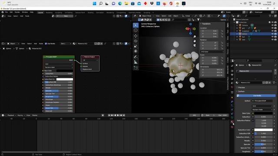Select the Scale tool in viewport toolbar

tap(136, 46)
